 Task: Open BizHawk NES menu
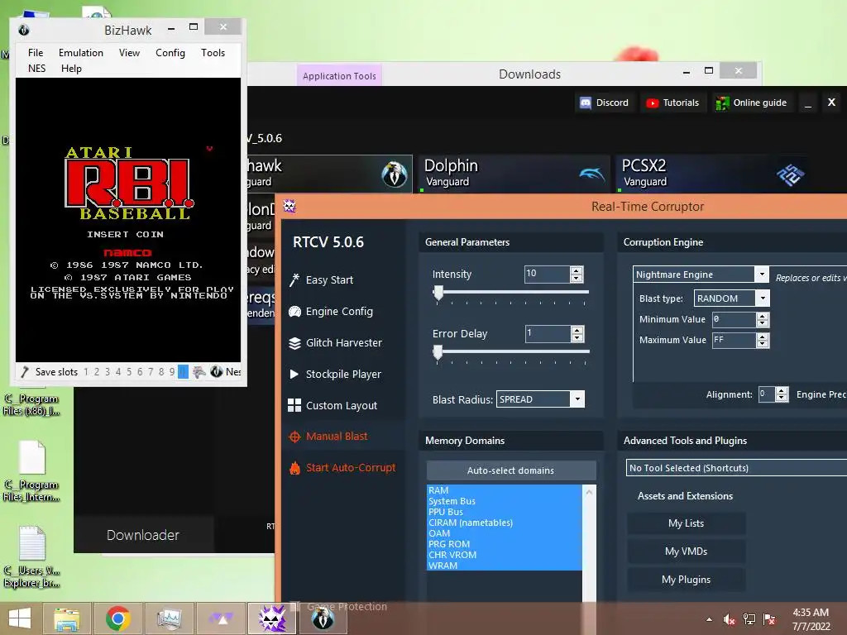[36, 68]
